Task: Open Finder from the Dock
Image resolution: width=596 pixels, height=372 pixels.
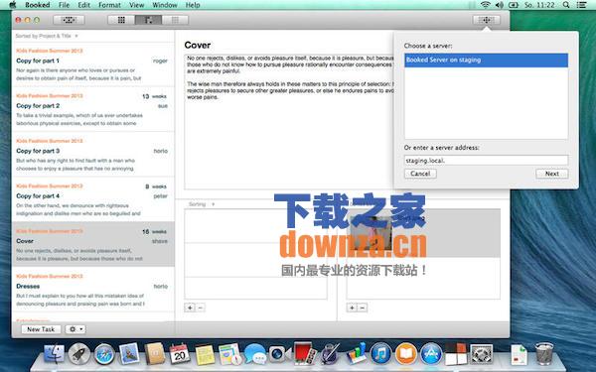Action: coord(55,354)
